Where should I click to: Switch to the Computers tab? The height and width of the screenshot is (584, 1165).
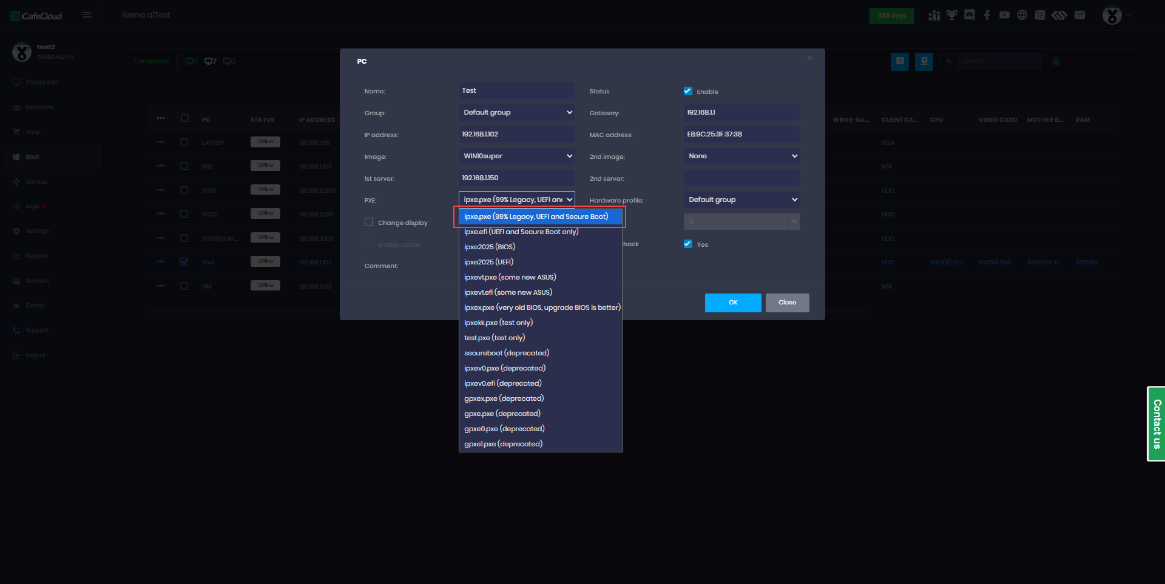click(150, 61)
